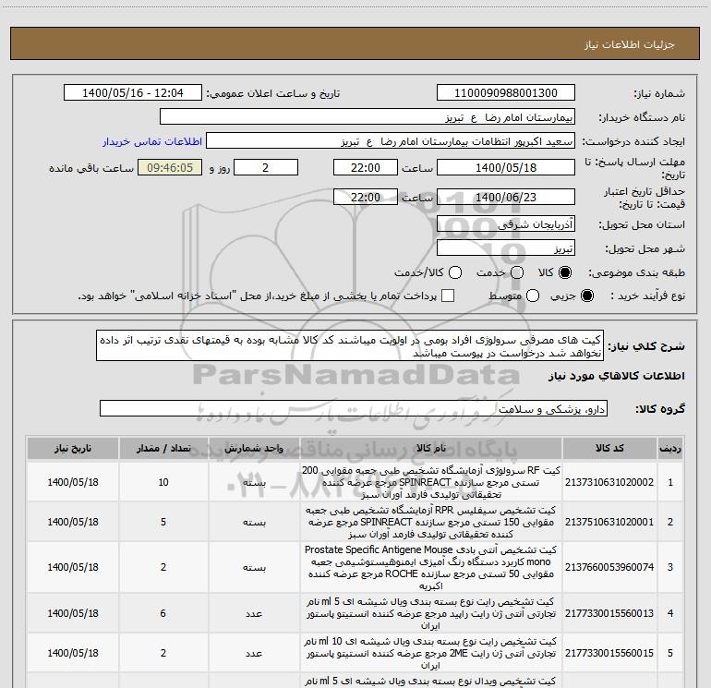The height and width of the screenshot is (688, 711).
Task: Select the کالا radio button
Action: point(565,272)
